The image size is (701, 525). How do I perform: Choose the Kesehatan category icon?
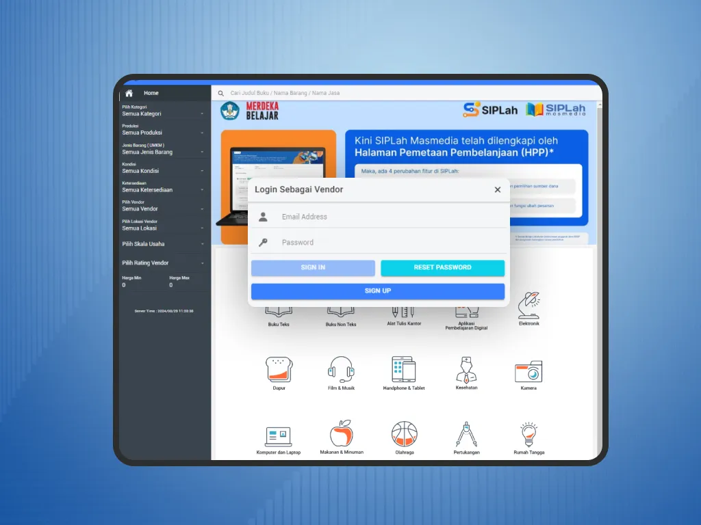click(x=466, y=369)
